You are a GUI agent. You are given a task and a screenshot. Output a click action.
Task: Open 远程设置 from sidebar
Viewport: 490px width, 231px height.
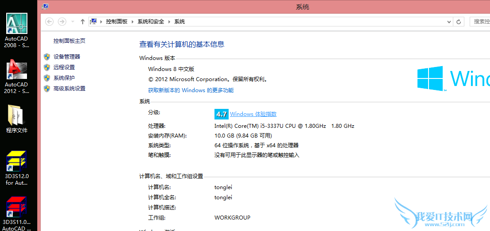point(64,67)
